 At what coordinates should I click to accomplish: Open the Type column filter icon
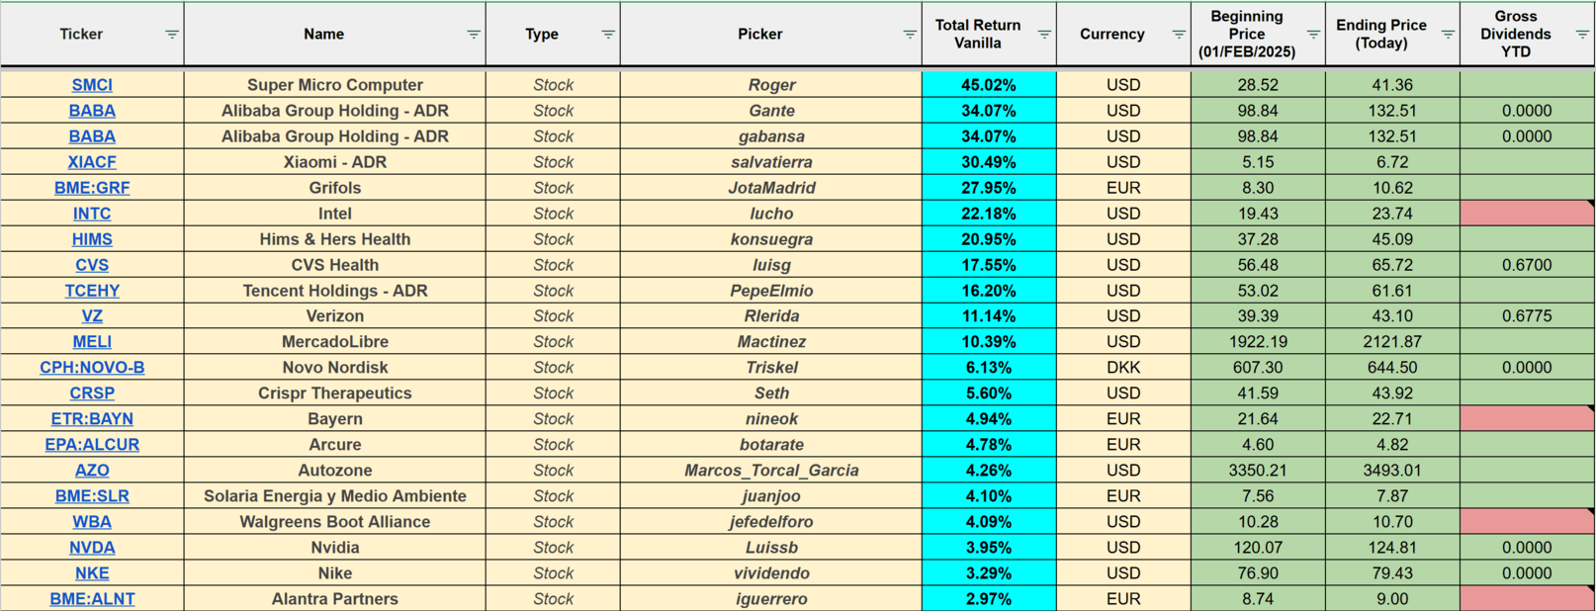pos(608,35)
